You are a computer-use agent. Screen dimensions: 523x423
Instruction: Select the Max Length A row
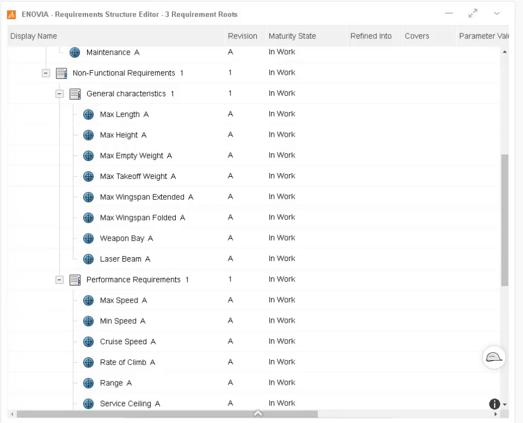coord(254,114)
